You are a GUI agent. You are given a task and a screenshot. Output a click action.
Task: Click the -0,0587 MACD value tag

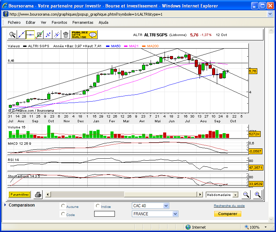click(255, 151)
